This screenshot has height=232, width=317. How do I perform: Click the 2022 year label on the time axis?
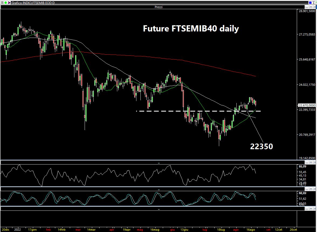(18, 230)
